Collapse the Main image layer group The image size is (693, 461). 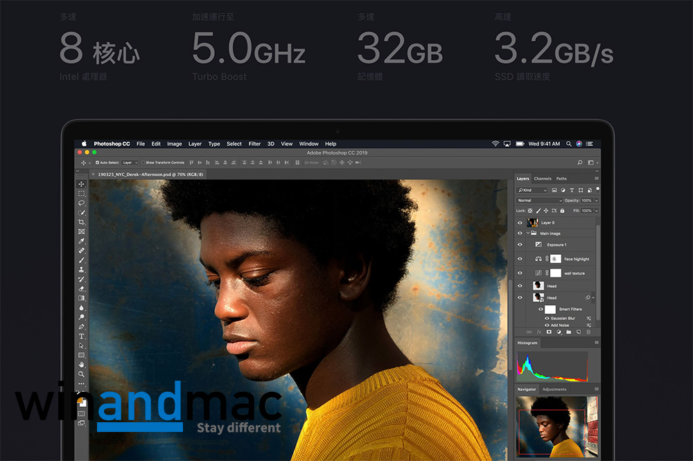pos(528,234)
